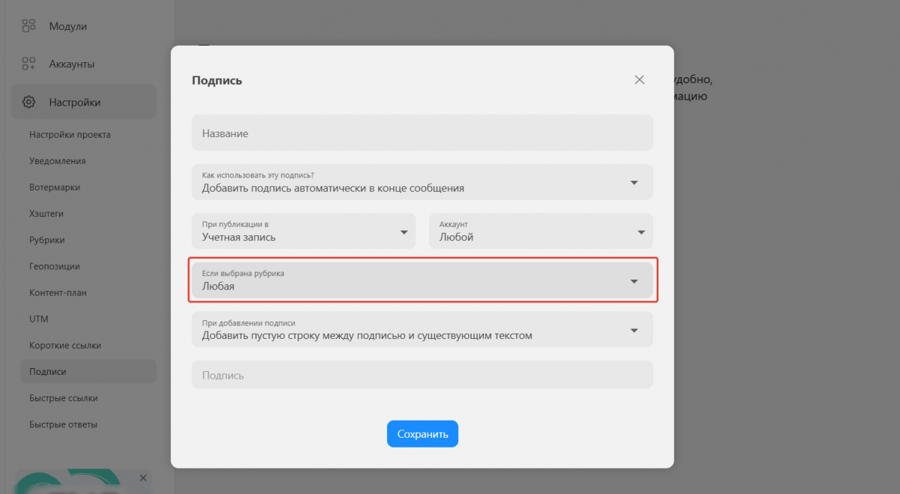Select Хэштеги in settings menu
Image resolution: width=900 pixels, height=494 pixels.
[46, 214]
